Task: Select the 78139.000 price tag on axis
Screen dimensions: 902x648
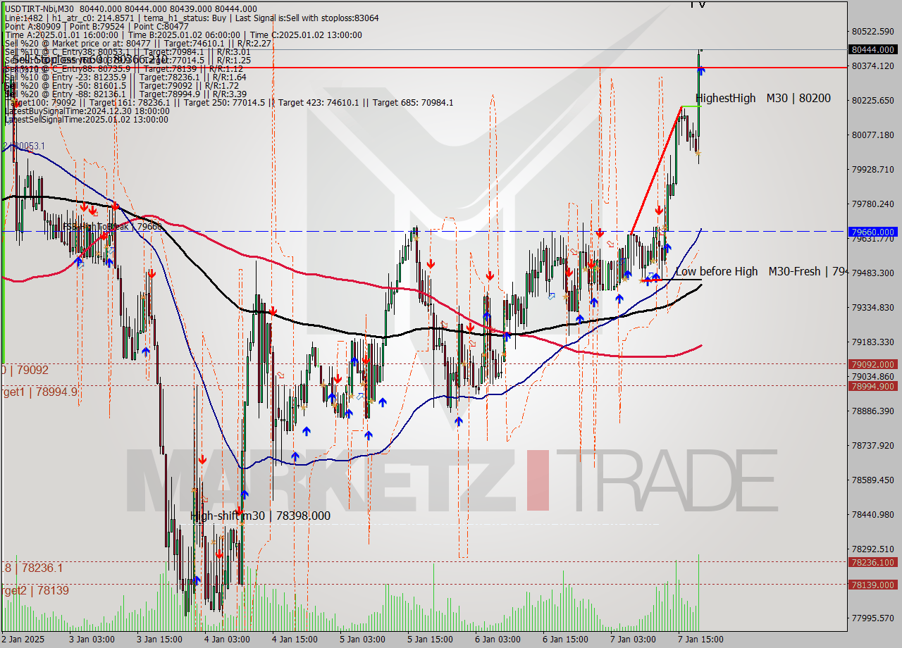Action: (873, 585)
